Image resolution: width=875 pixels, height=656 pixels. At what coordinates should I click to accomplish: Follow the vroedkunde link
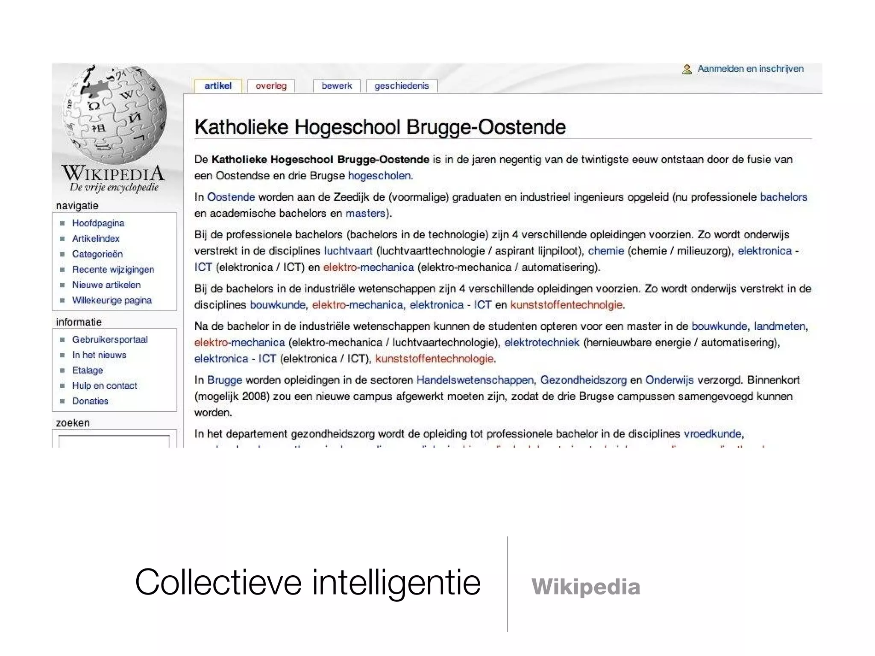713,434
